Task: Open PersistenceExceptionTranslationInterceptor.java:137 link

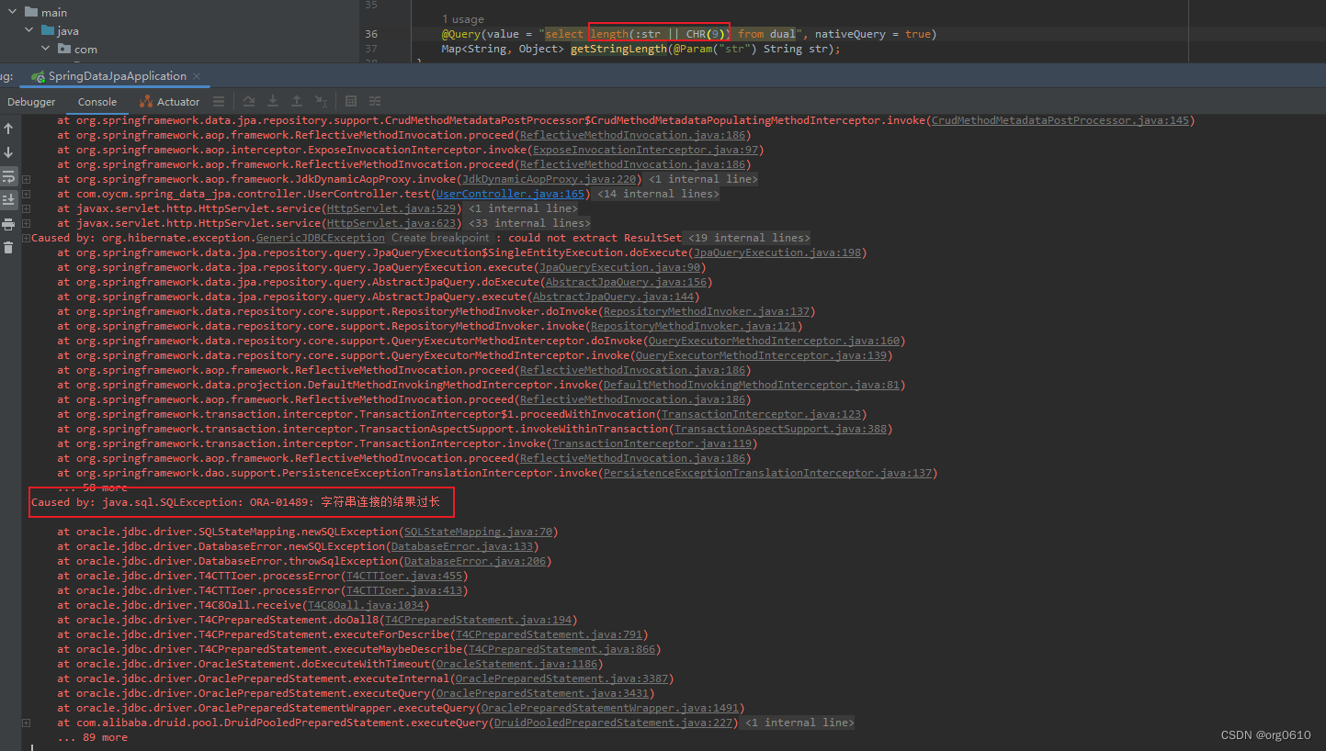Action: coord(766,473)
